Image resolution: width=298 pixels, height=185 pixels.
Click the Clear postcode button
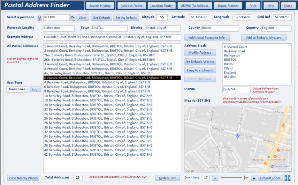83,18
